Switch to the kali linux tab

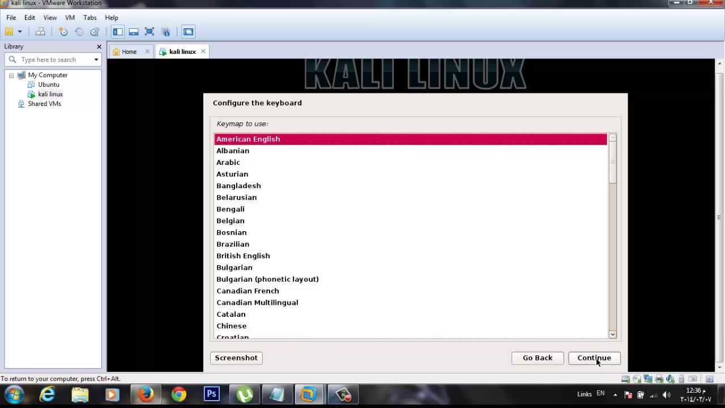(182, 52)
